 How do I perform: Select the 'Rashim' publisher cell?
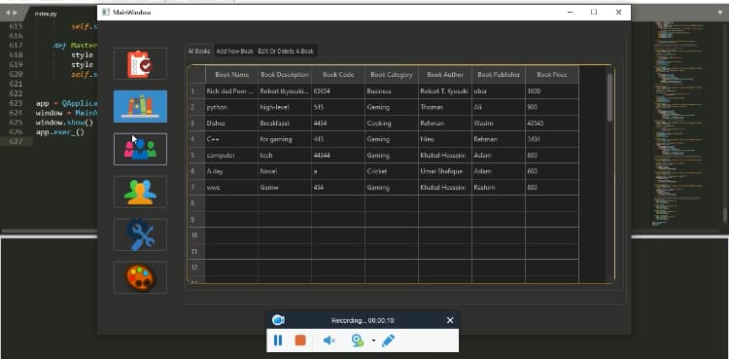499,187
